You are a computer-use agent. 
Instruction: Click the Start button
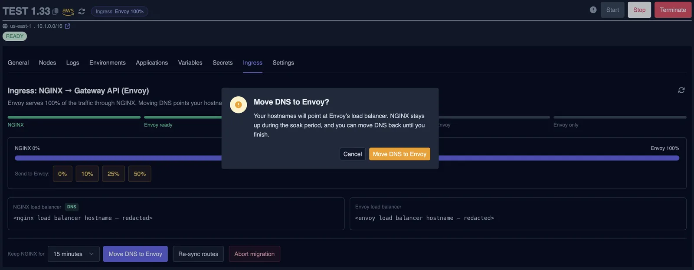pos(612,10)
